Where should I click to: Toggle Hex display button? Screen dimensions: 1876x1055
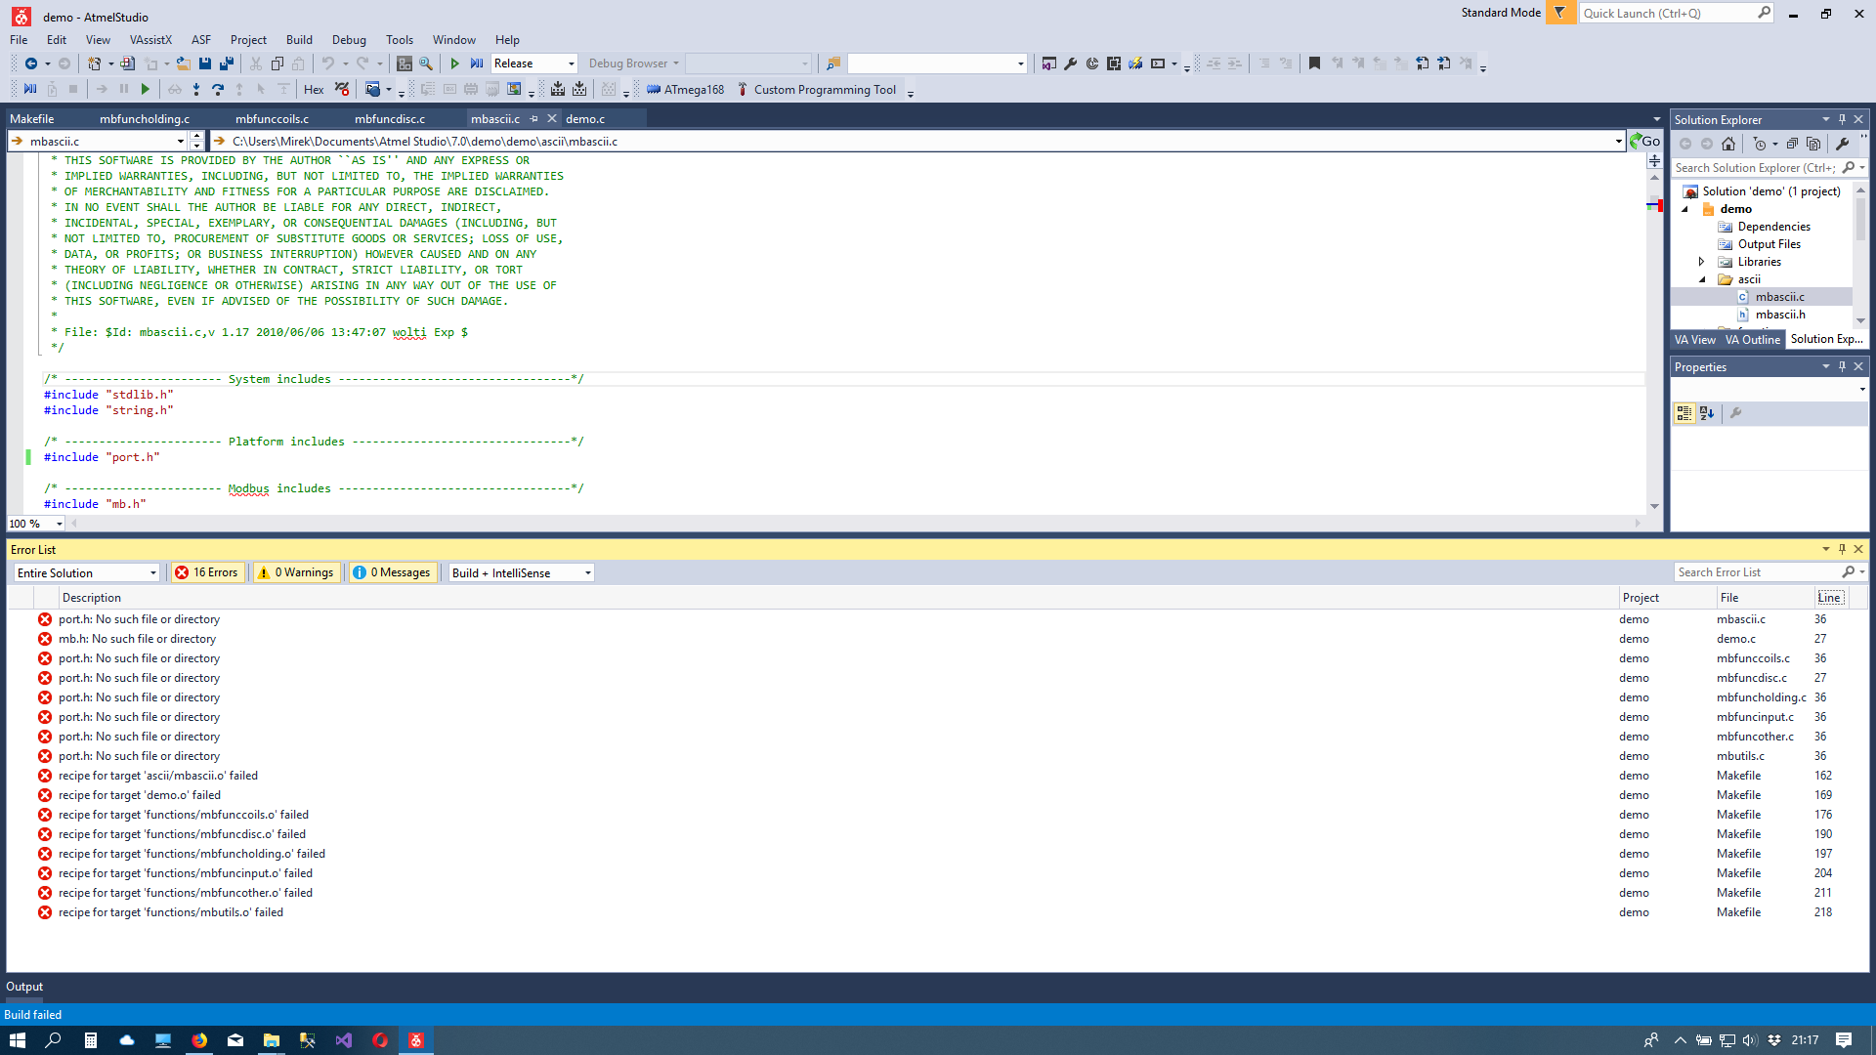[x=314, y=90]
